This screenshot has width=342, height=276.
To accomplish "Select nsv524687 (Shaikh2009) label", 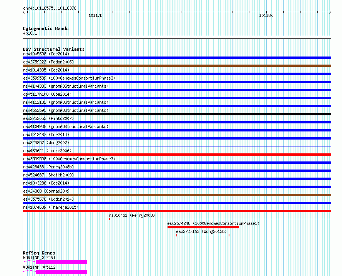I will [48, 175].
